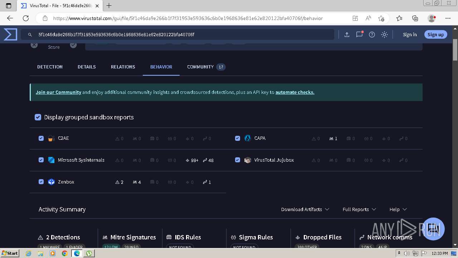Uncheck the Zenbox sandbox checkbox
Viewport: 458px width, 258px height.
click(x=41, y=182)
